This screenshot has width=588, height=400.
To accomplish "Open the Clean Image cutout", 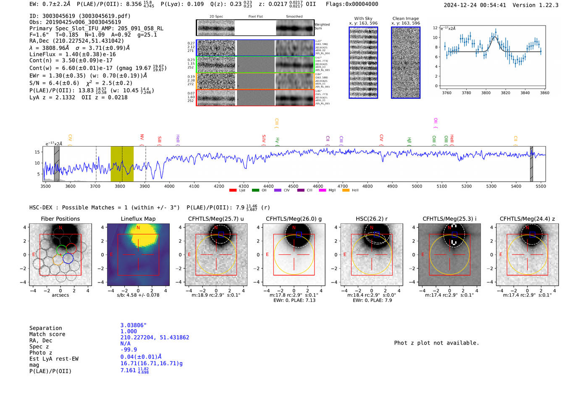I will pos(406,63).
